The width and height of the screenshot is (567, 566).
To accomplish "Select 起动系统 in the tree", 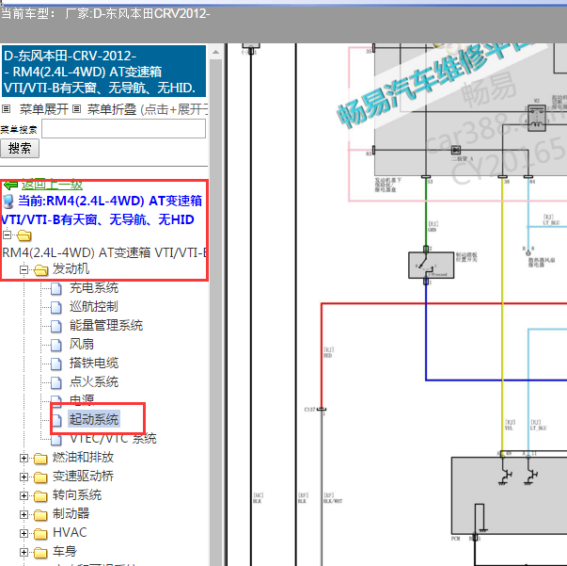I will [x=94, y=419].
